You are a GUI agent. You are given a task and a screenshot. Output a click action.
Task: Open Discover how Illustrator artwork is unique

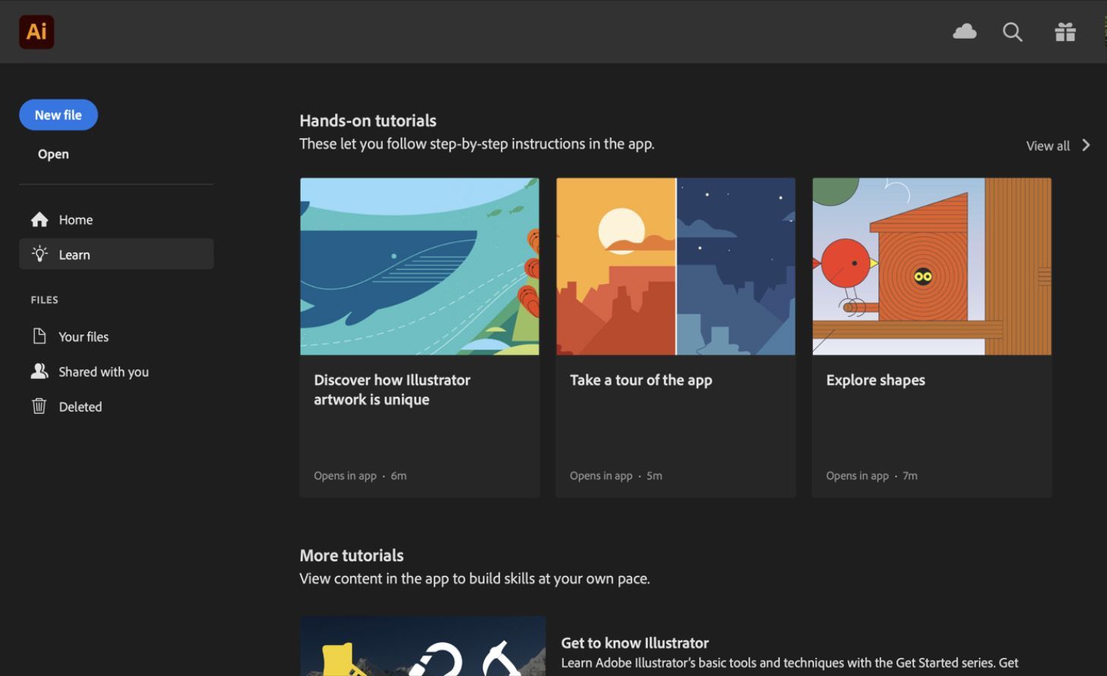point(392,390)
